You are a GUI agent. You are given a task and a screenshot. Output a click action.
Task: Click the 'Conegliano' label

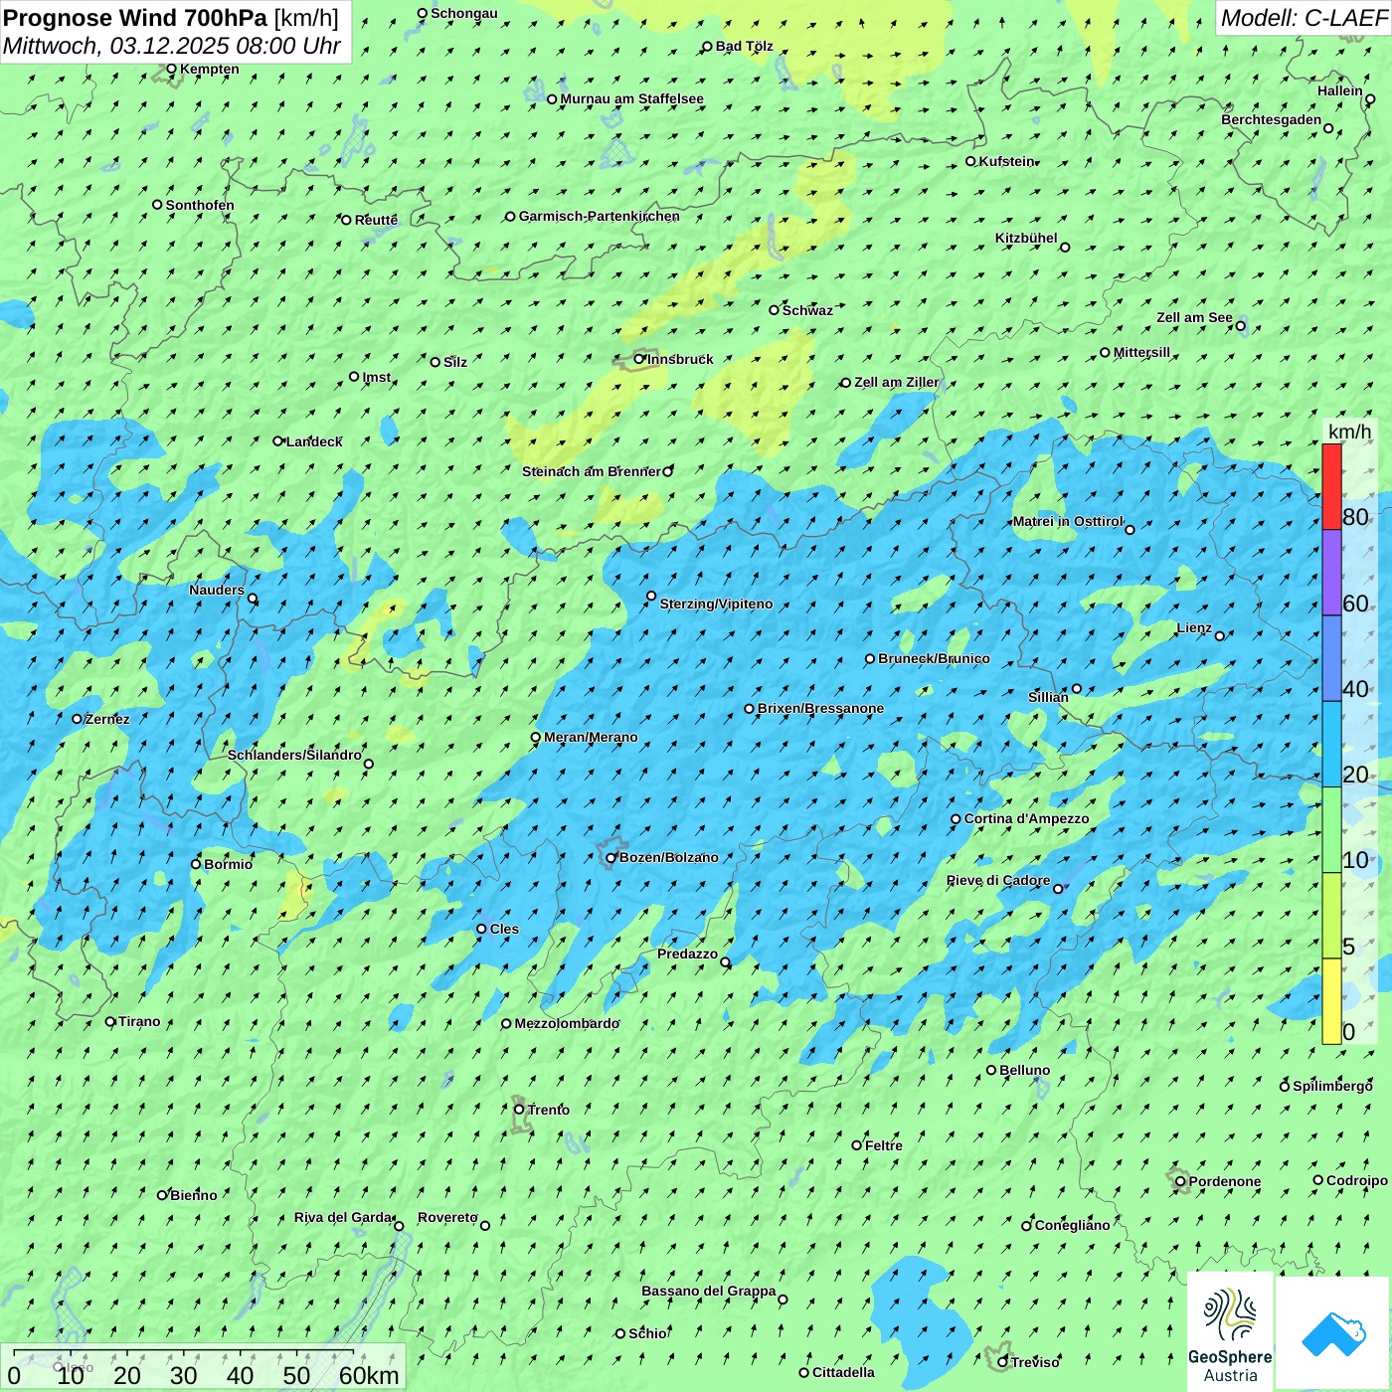[1072, 1225]
